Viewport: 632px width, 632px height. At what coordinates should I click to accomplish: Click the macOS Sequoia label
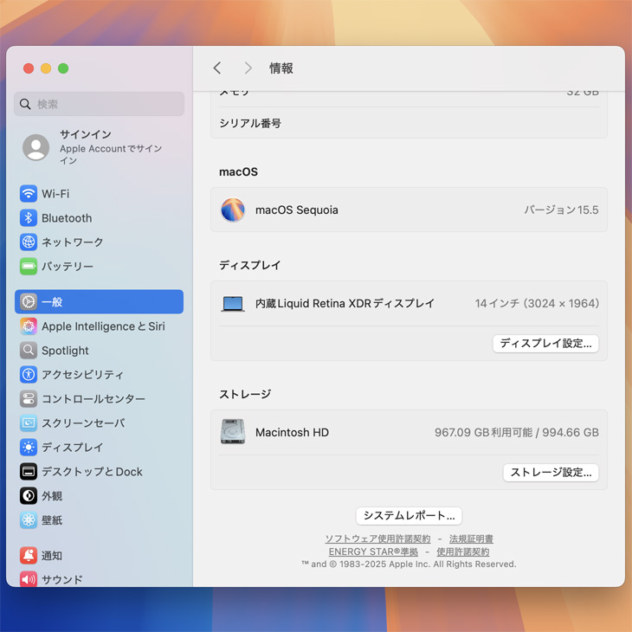(297, 210)
